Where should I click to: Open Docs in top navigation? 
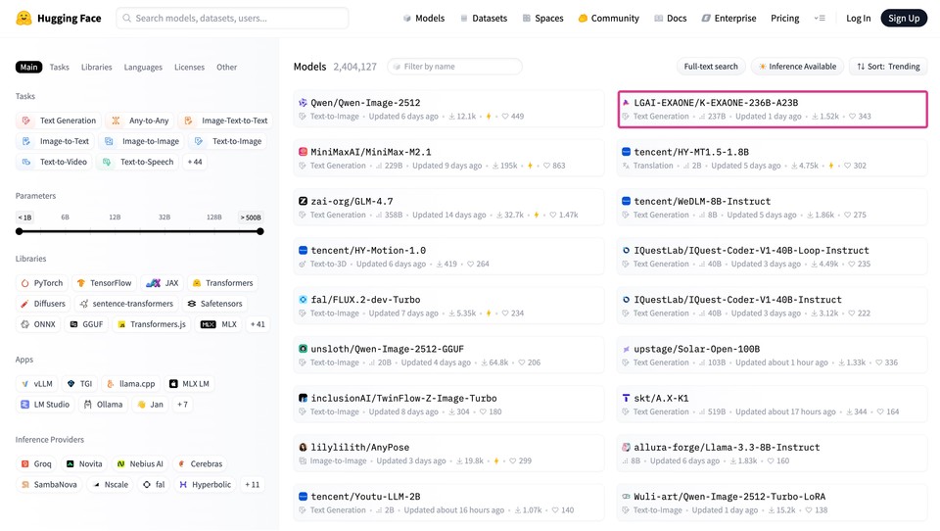671,18
